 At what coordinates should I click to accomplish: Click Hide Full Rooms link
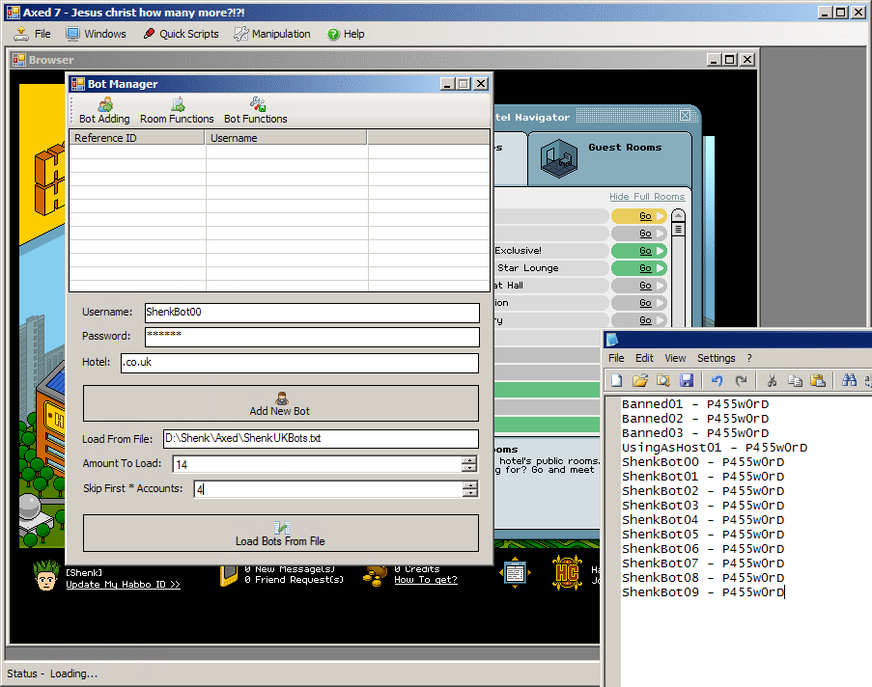pos(647,197)
